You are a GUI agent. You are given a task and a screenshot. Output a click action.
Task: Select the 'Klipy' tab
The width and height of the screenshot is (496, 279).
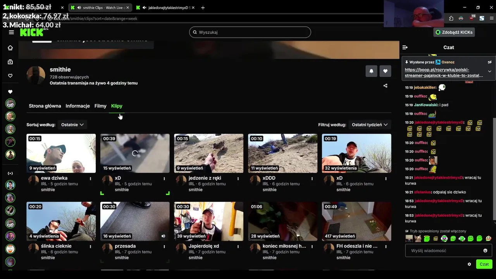(117, 106)
